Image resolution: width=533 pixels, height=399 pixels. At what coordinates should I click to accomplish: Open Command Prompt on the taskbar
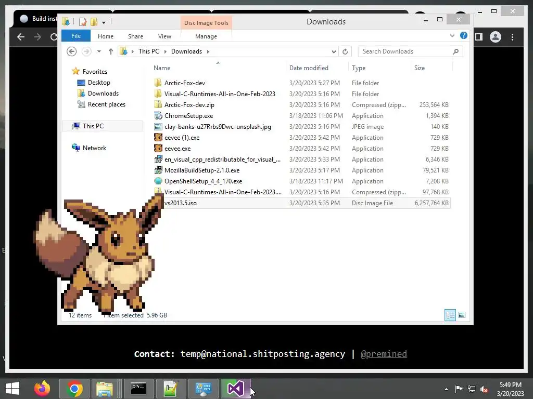point(138,389)
